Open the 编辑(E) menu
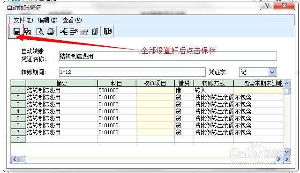 [x=48, y=20]
